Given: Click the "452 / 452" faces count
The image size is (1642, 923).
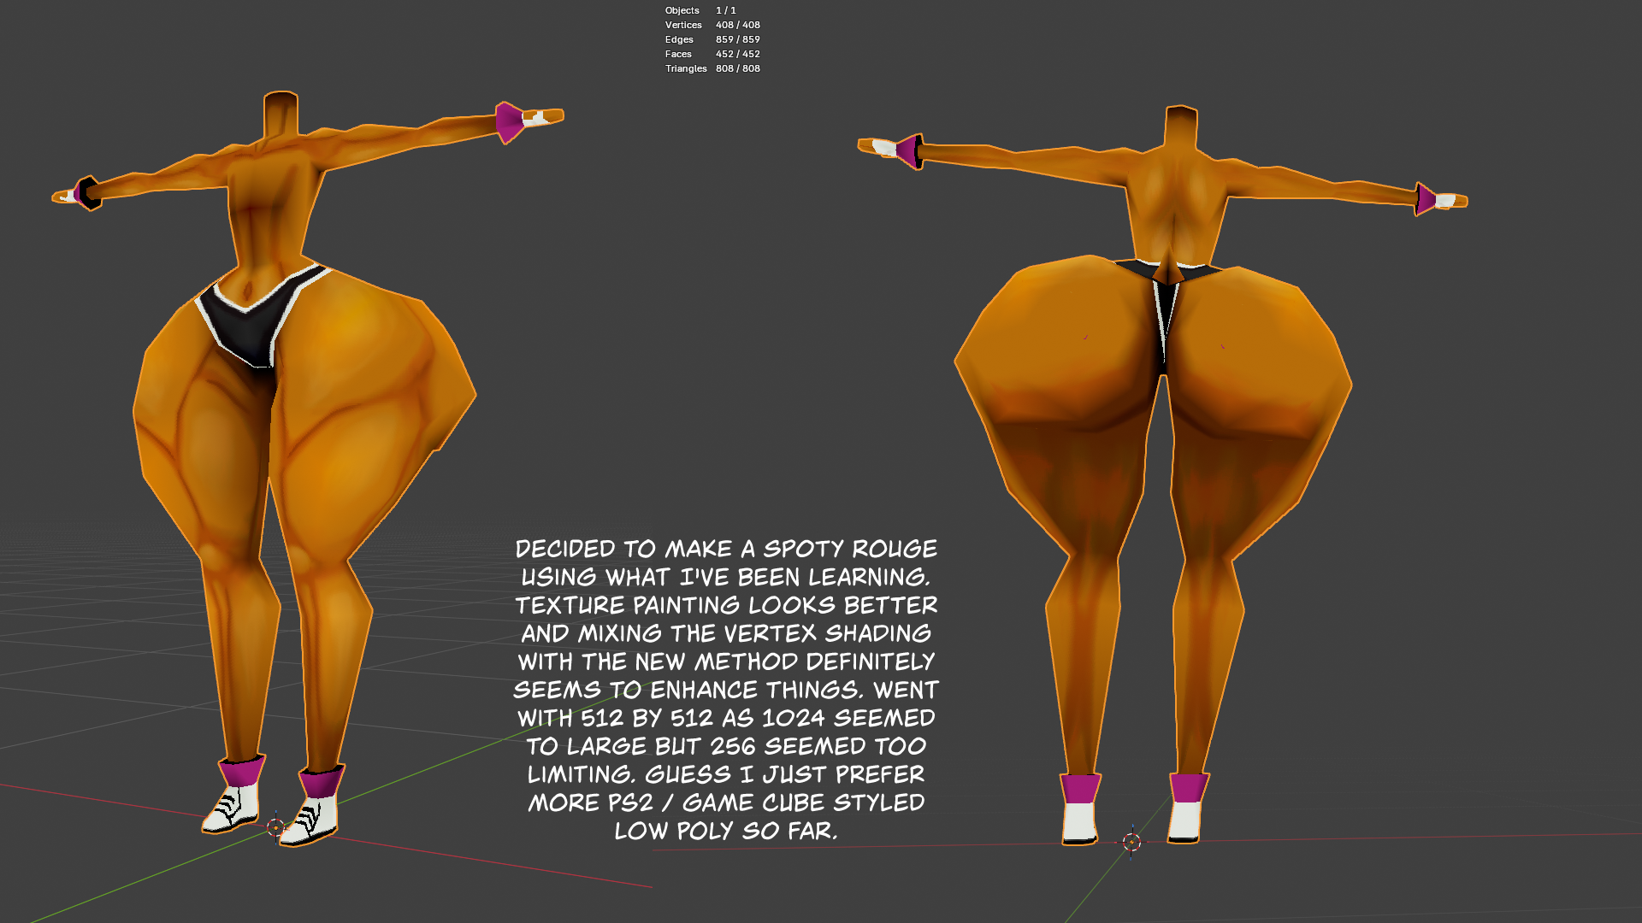Looking at the screenshot, I should click(x=738, y=54).
